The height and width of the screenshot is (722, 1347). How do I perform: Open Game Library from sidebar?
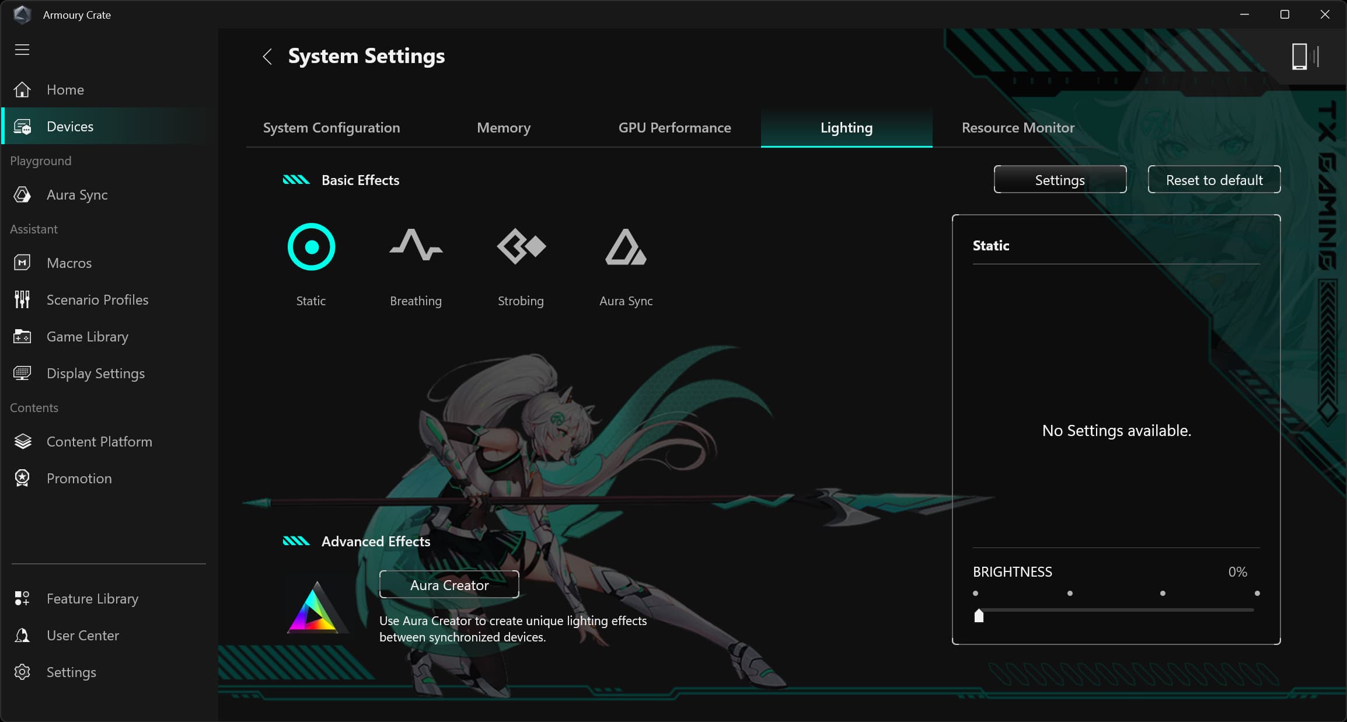point(87,337)
